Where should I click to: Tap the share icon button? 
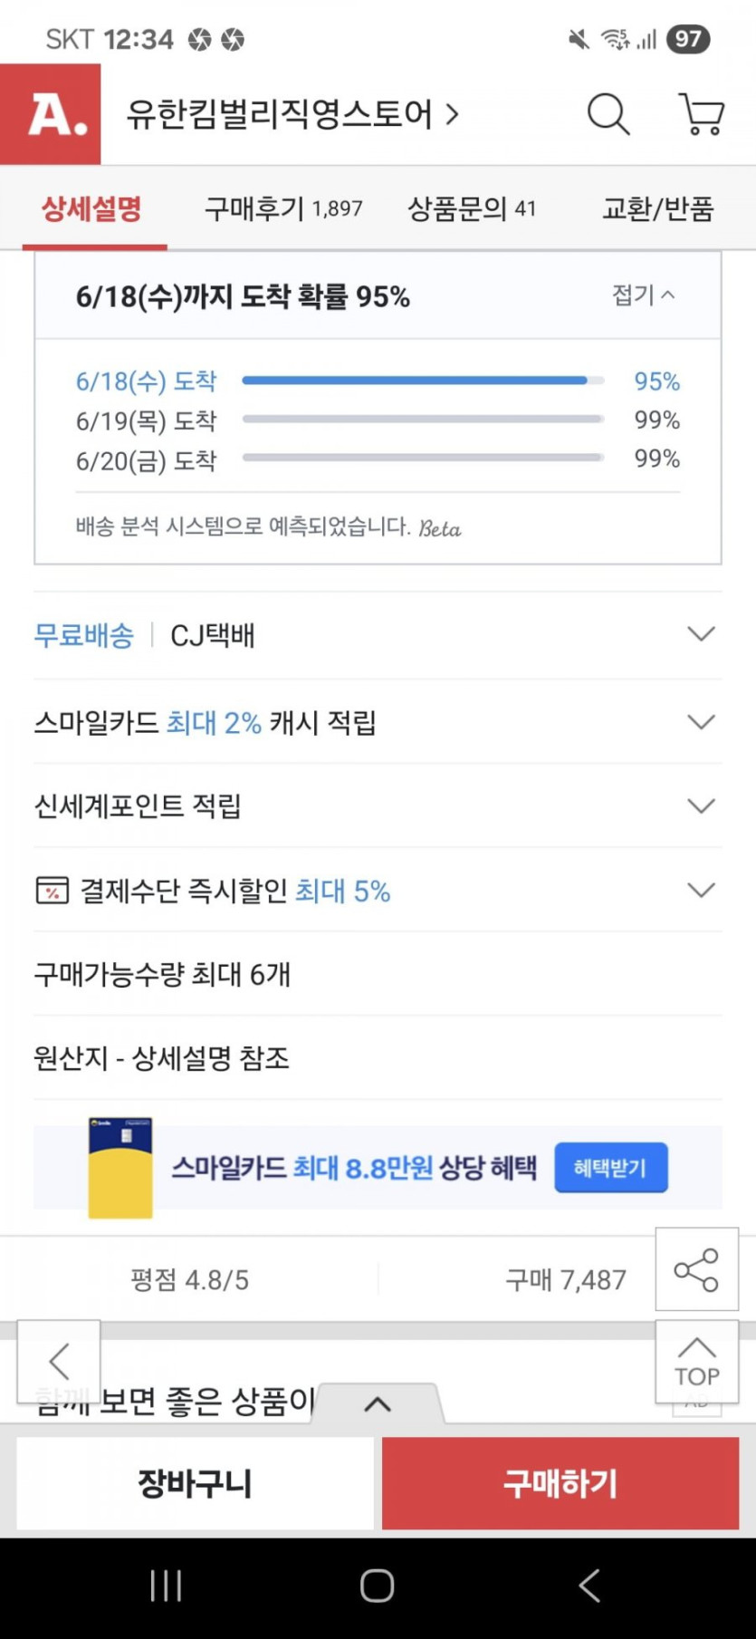pyautogui.click(x=696, y=1269)
